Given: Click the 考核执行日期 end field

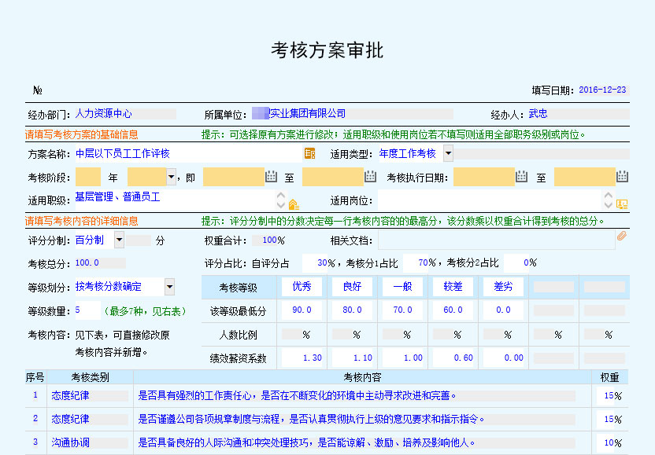Looking at the screenshot, I should tap(585, 177).
